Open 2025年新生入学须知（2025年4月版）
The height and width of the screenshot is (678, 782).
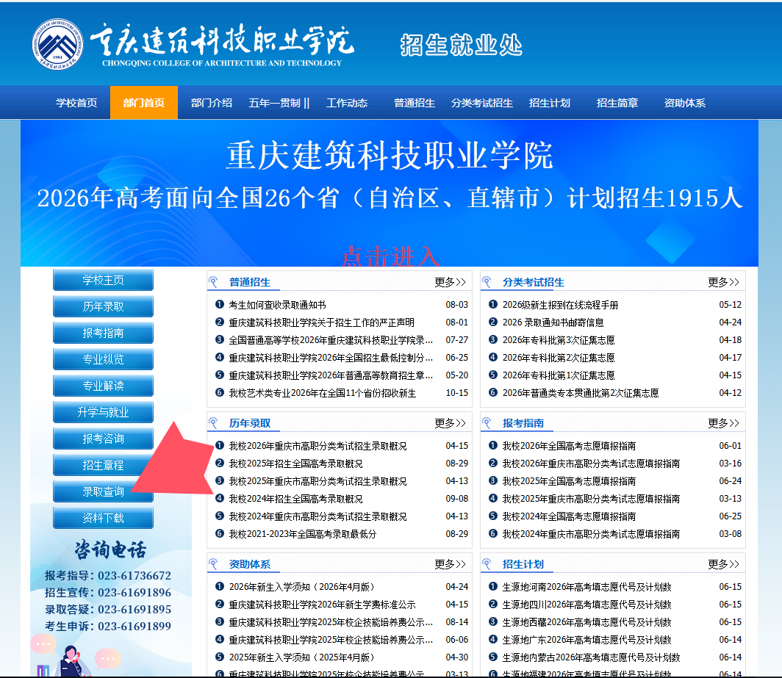pos(302,657)
